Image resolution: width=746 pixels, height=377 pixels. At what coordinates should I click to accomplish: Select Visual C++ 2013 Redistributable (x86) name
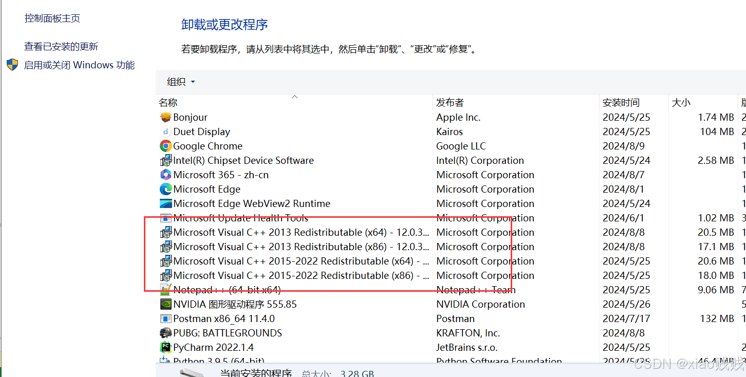click(x=302, y=247)
